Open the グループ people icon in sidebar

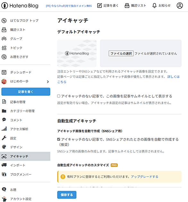[x=4, y=39]
